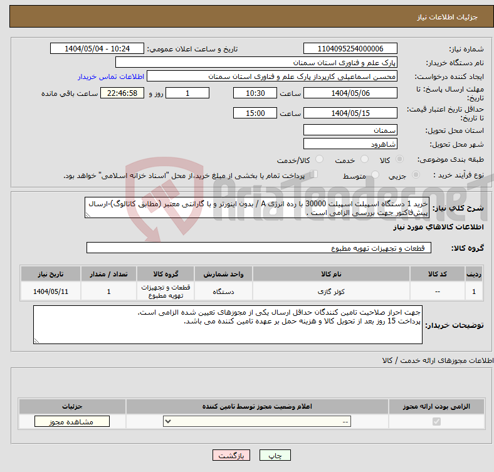Click the الزامی بودن ارائه مجوز header
494x472 pixels.
pos(436,406)
